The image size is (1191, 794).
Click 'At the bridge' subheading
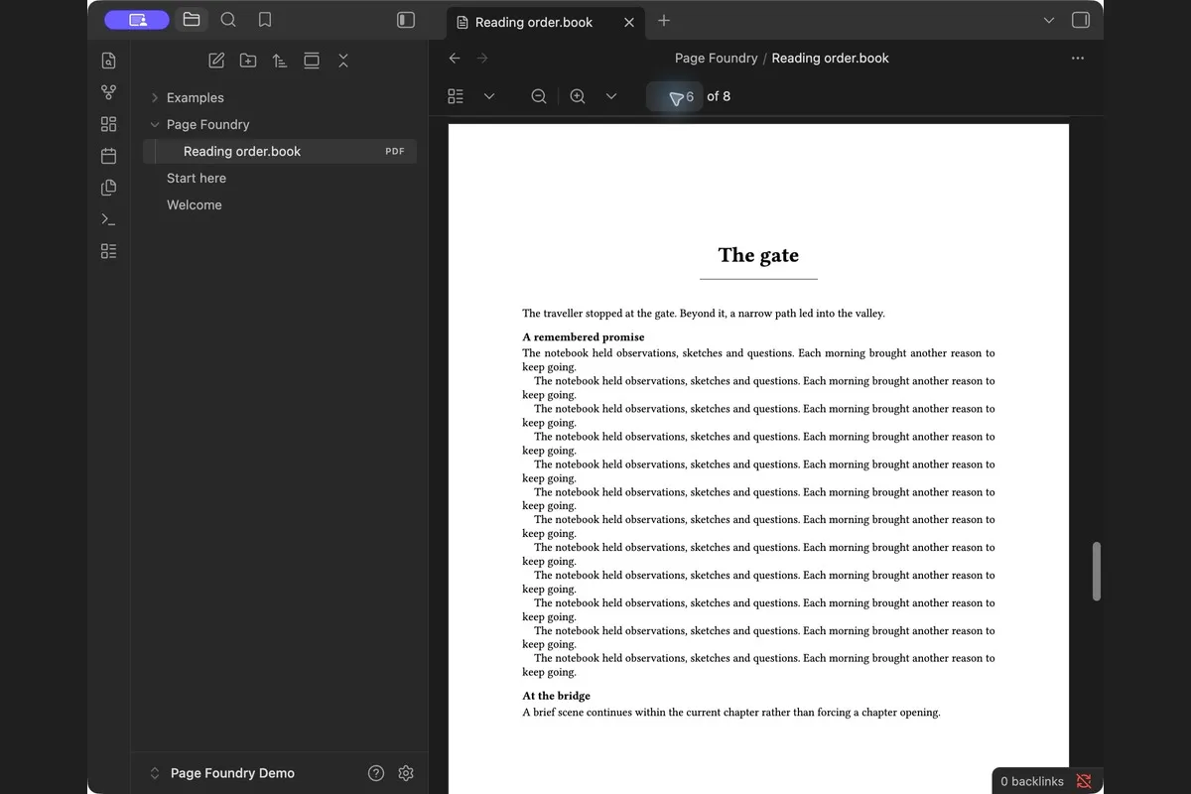coord(556,696)
